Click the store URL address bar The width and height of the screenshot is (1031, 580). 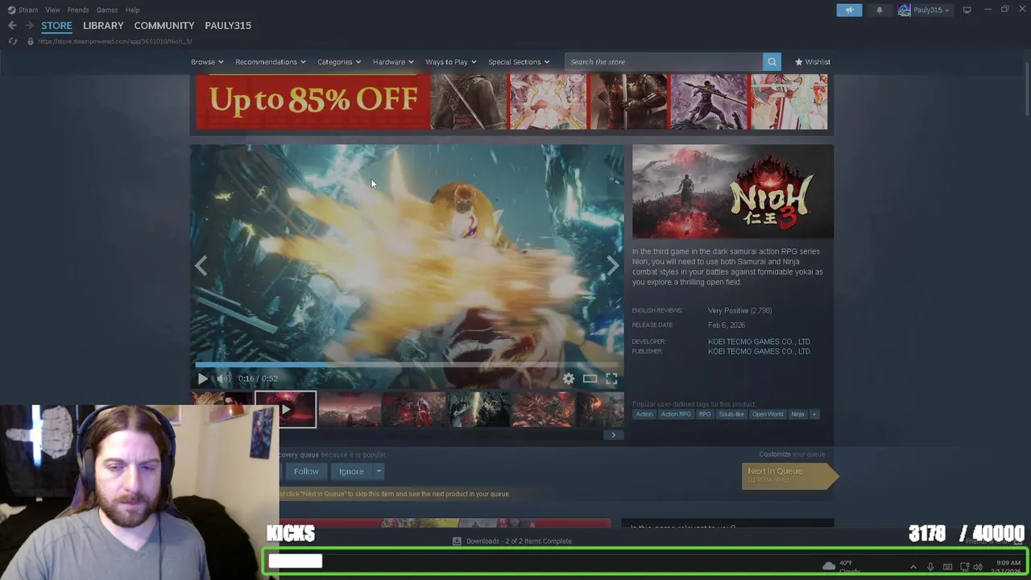(115, 41)
